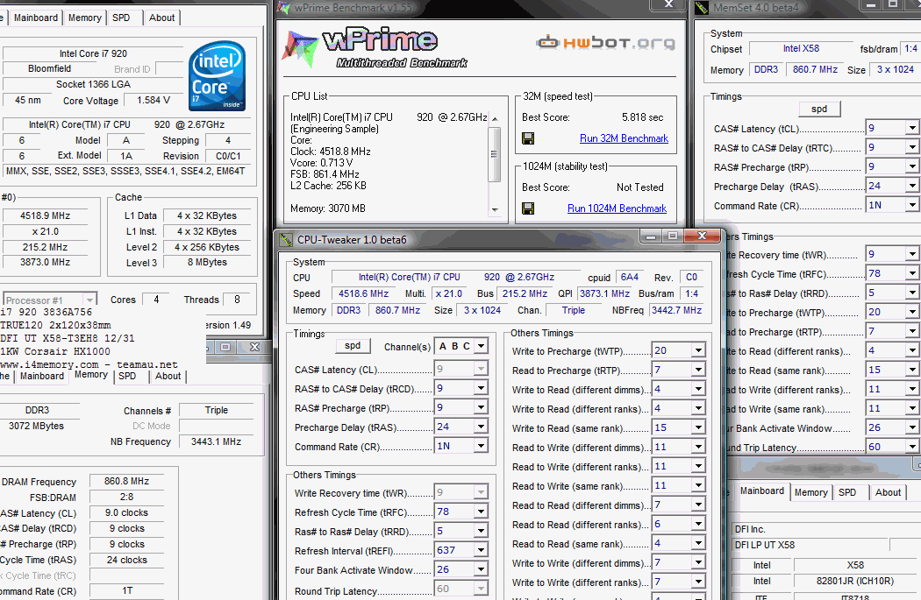Open the Read to Read (different ranks) dropdown
Viewport: 921px width, 600px height.
pos(698,525)
